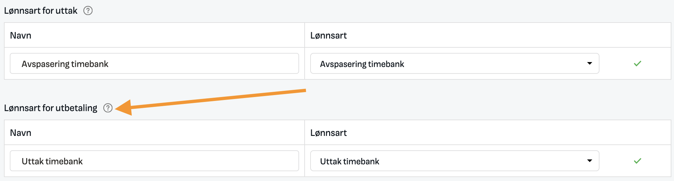Open the Uttak timebank Lønnsart dropdown
The height and width of the screenshot is (181, 674).
pos(455,161)
